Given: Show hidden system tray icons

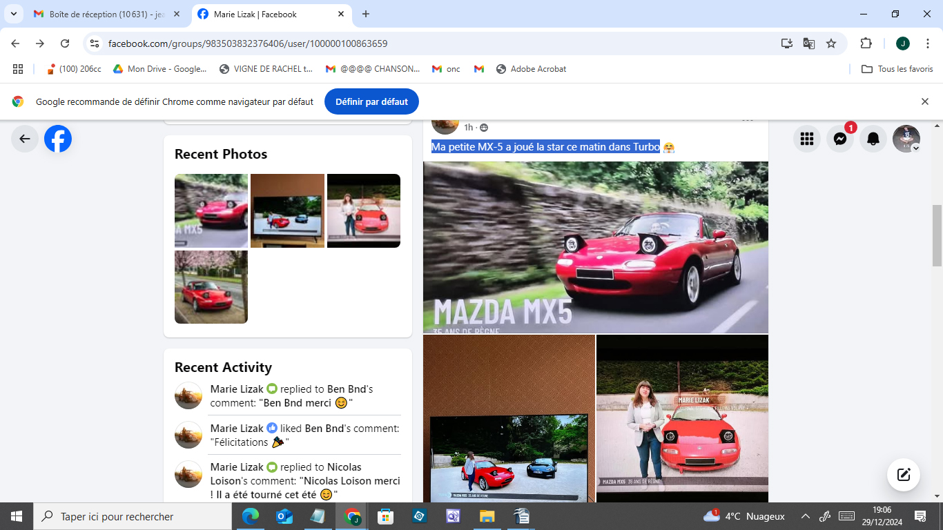Looking at the screenshot, I should 805,516.
